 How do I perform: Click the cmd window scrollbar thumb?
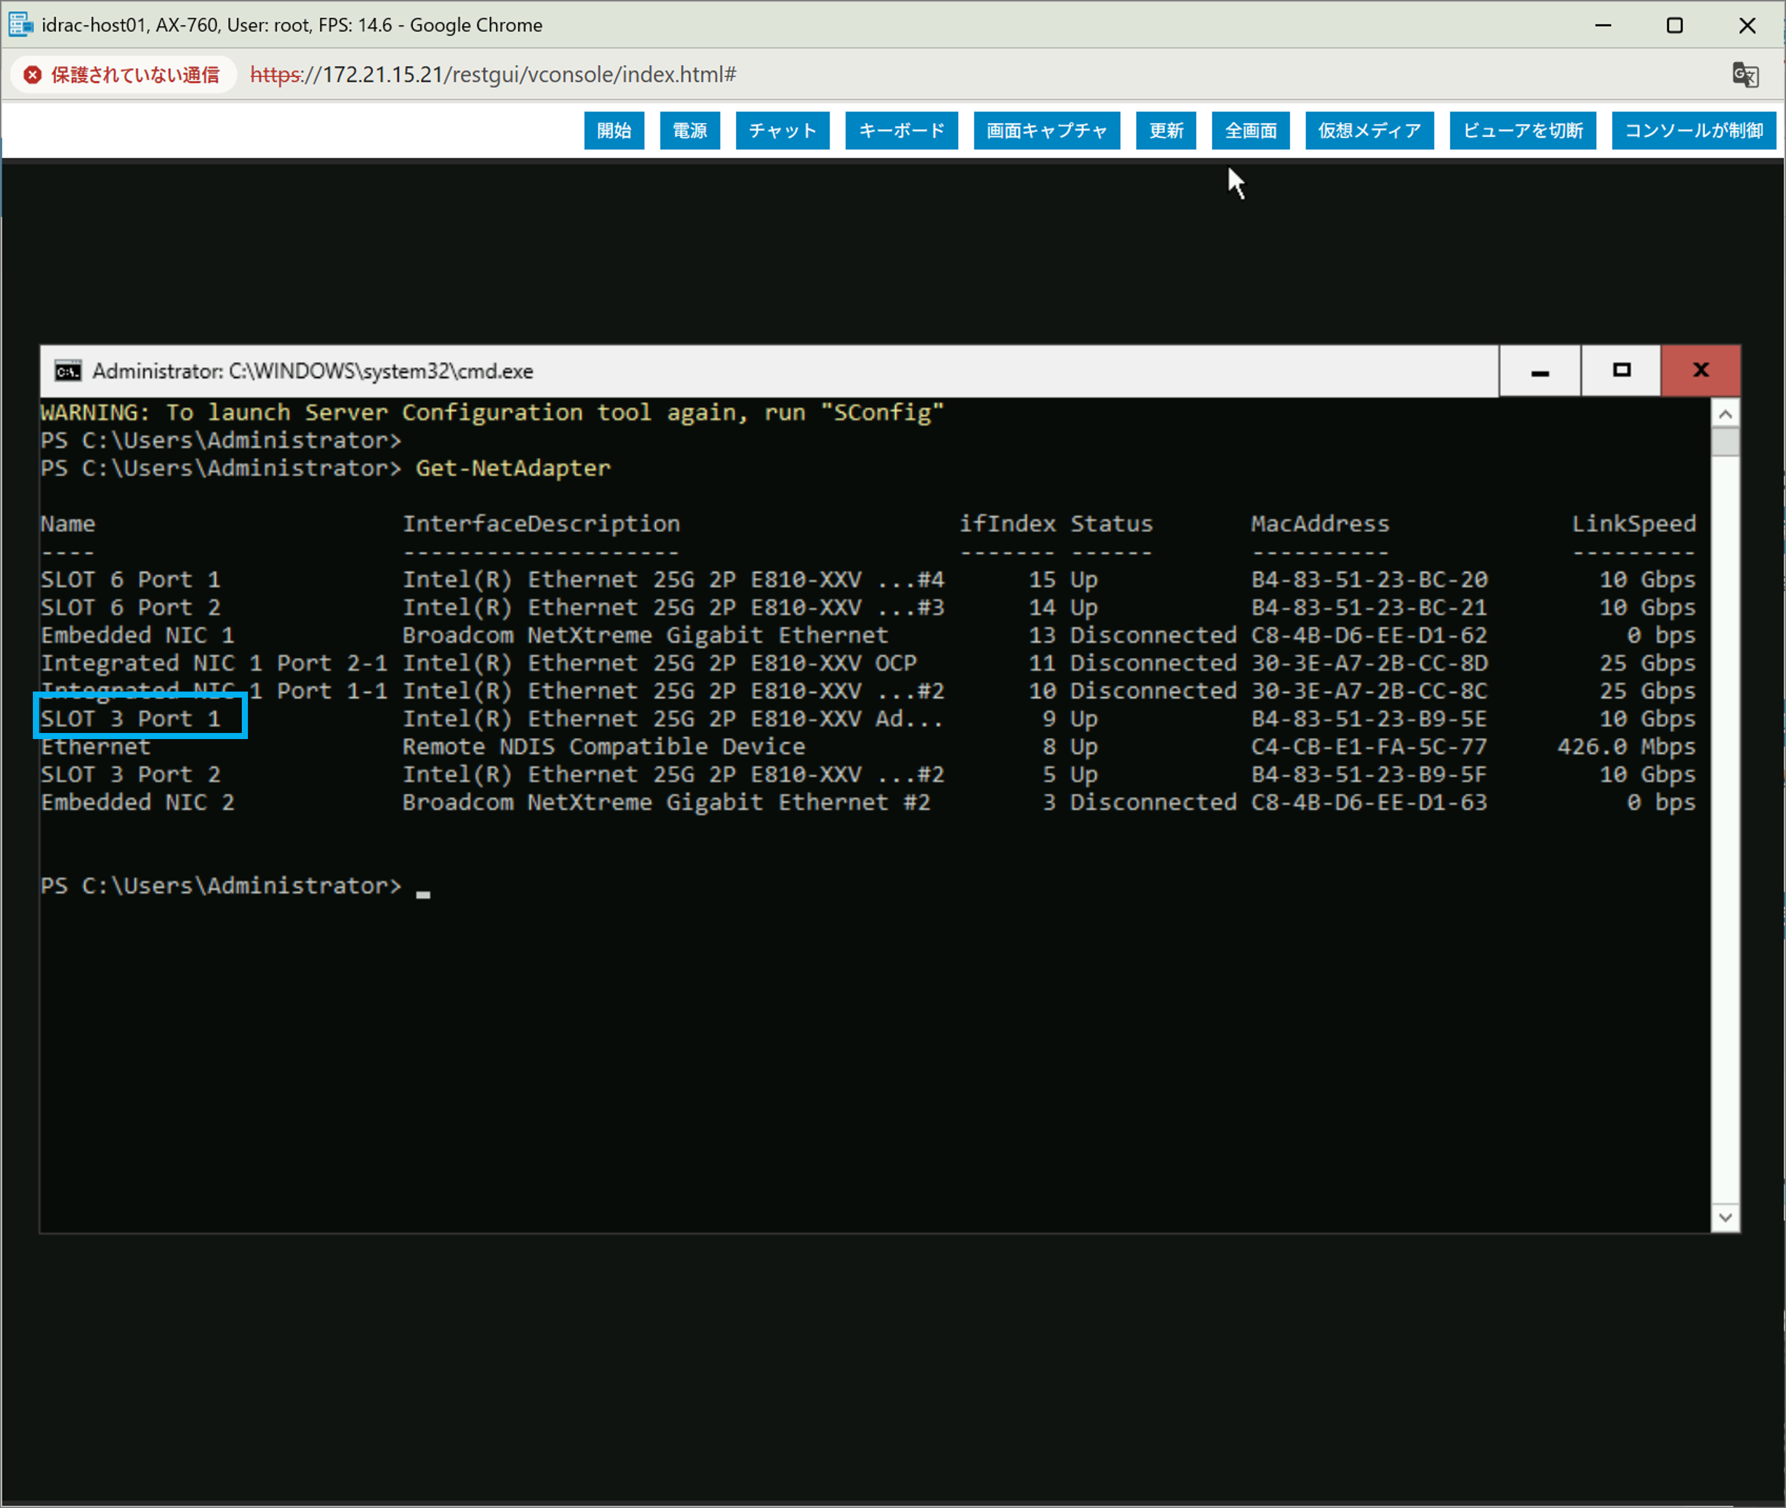1725,443
